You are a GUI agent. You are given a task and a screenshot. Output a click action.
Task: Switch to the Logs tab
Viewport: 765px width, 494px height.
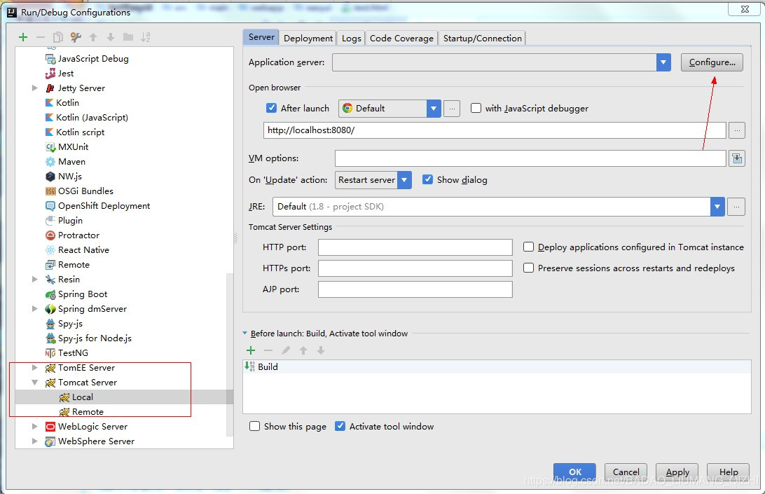point(351,38)
